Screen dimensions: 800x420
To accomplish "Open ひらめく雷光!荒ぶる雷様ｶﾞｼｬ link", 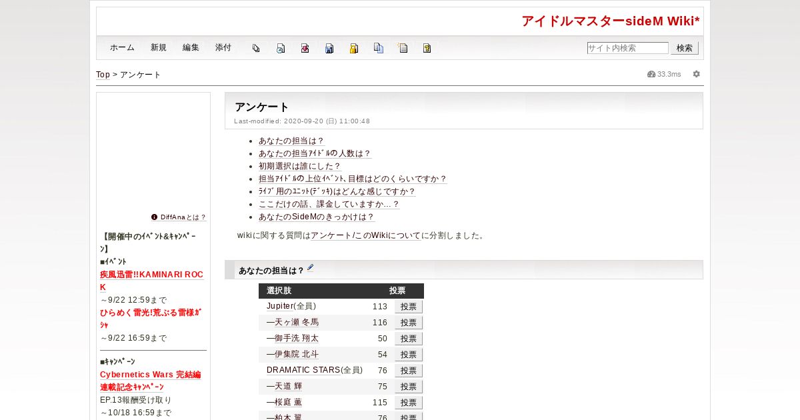I will coord(152,319).
